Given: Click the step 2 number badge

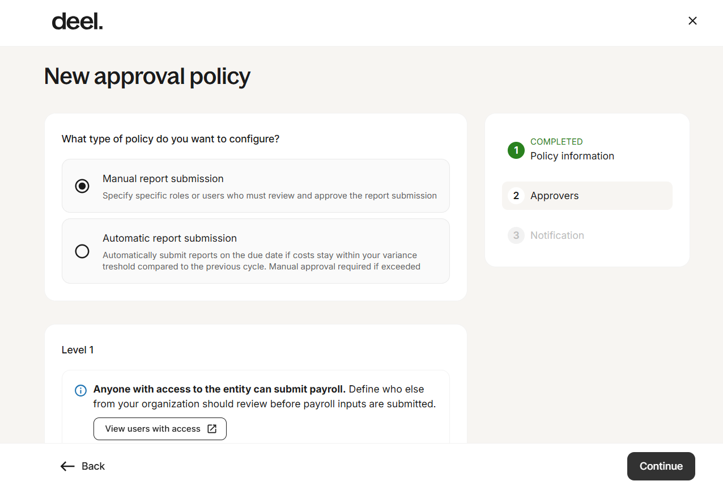Looking at the screenshot, I should point(516,196).
